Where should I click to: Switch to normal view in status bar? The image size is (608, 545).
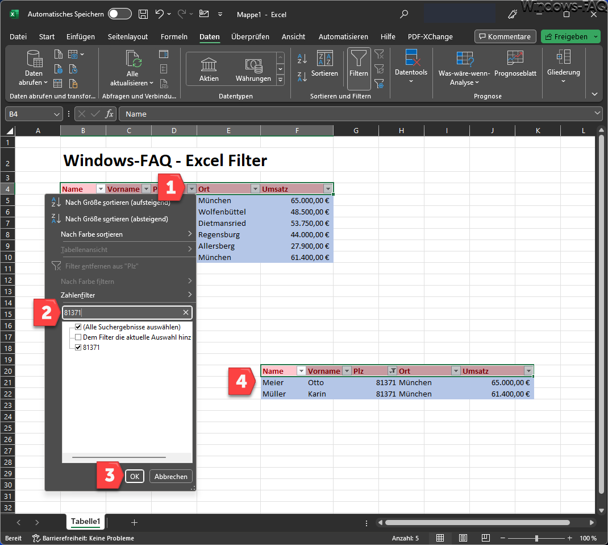click(440, 538)
